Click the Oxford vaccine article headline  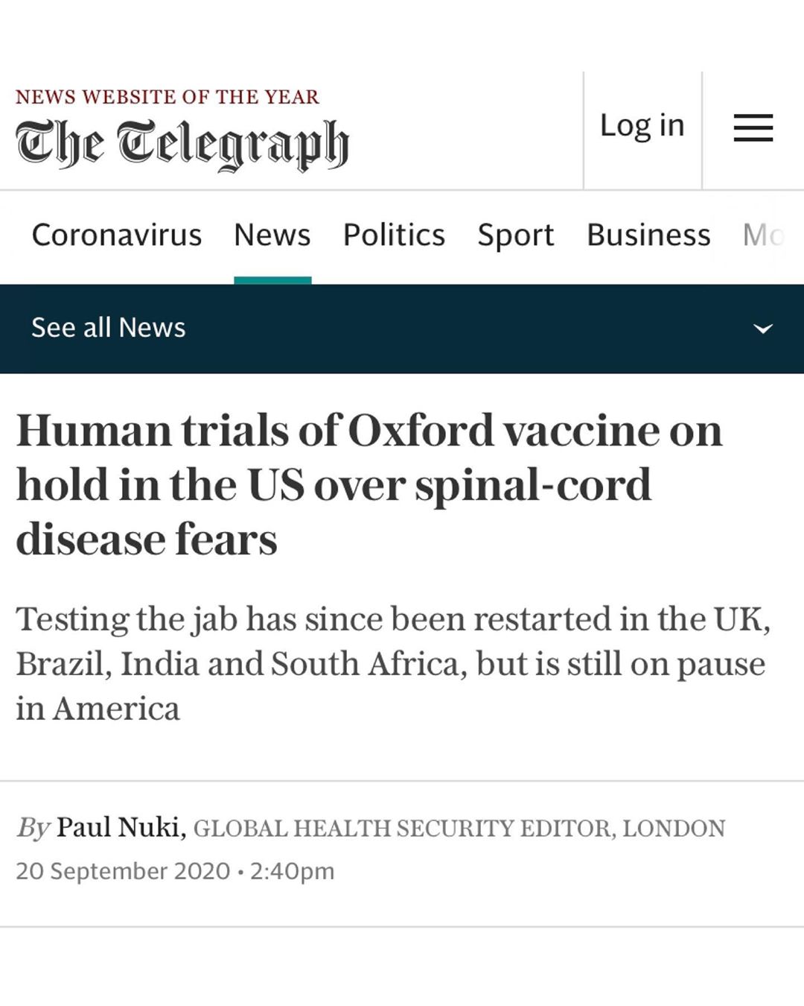[x=369, y=484]
